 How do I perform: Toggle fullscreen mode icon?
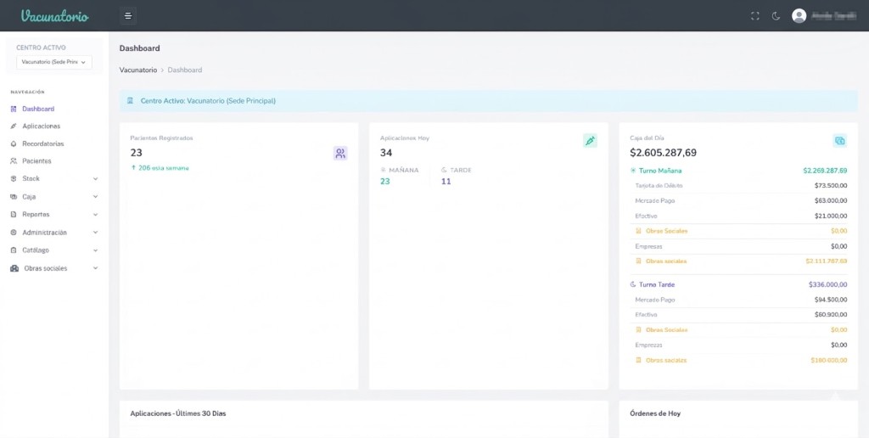(x=755, y=15)
